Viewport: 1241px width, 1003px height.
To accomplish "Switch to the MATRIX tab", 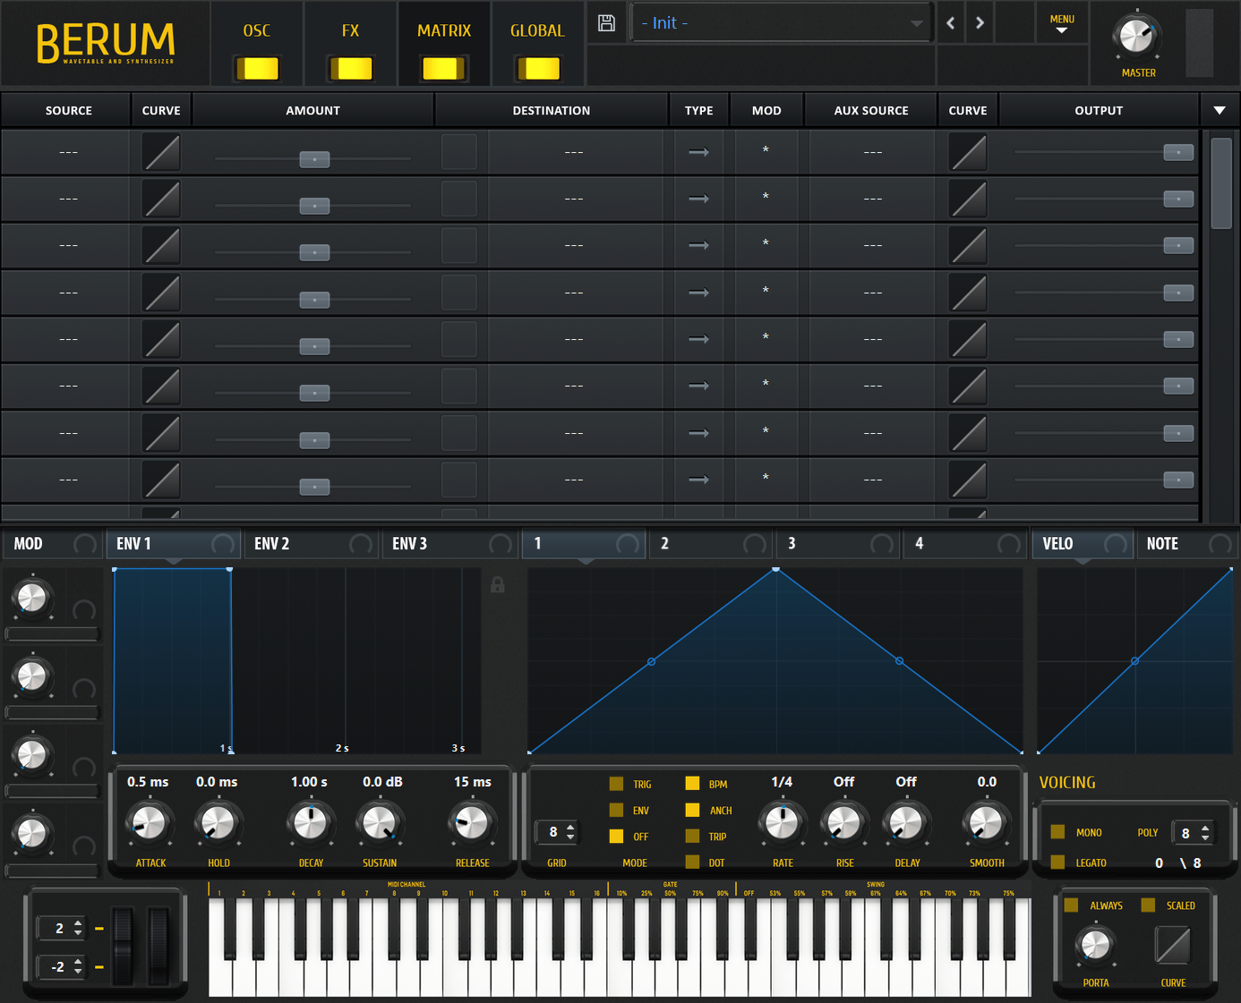I will point(444,30).
